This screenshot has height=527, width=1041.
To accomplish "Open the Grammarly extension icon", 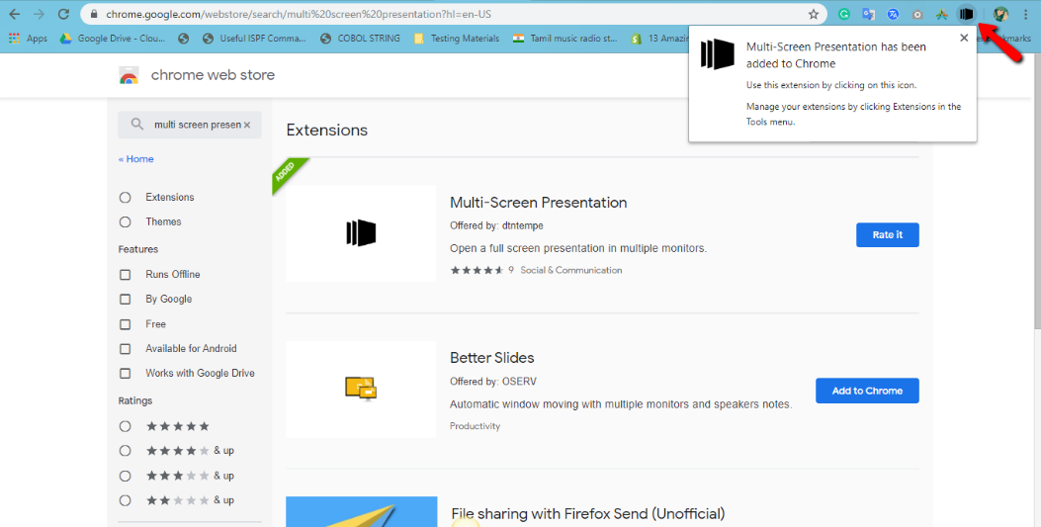I will coord(844,14).
